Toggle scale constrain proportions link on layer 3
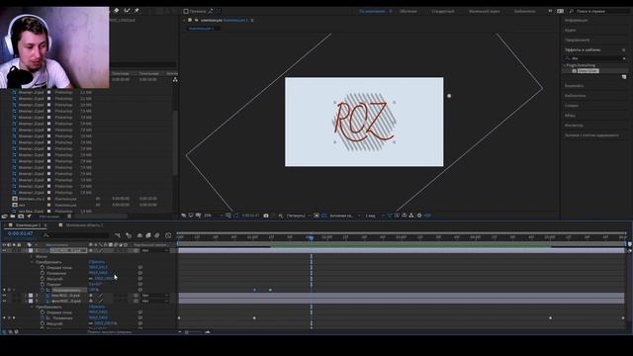Screen dimensions: 633x356 [91, 323]
